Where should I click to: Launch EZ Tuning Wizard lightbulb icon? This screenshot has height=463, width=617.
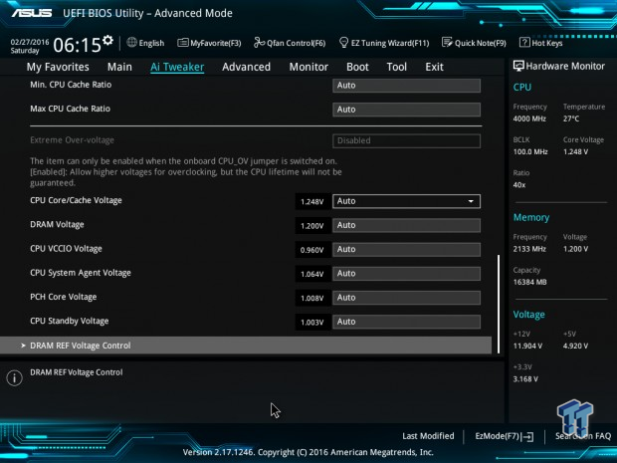343,42
